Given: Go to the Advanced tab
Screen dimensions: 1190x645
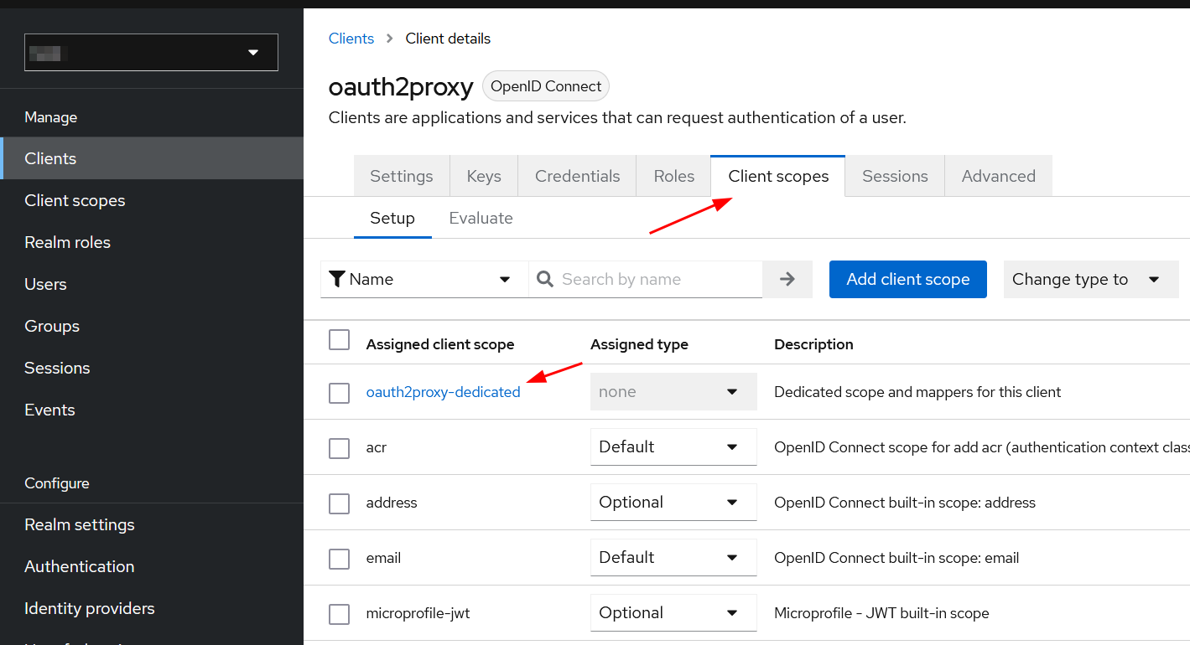Looking at the screenshot, I should click(998, 177).
